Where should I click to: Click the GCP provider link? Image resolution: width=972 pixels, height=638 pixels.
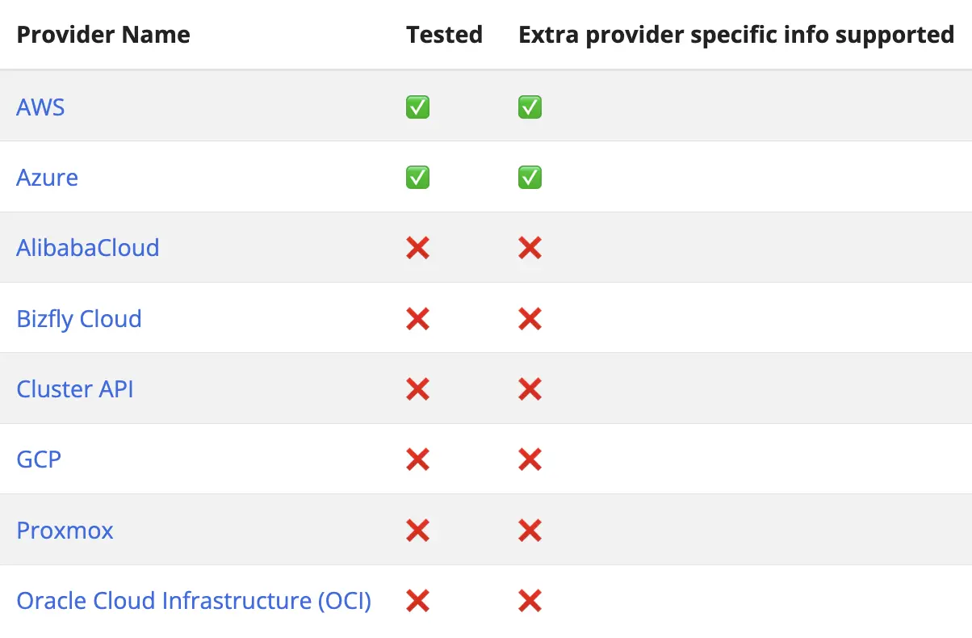click(x=39, y=460)
